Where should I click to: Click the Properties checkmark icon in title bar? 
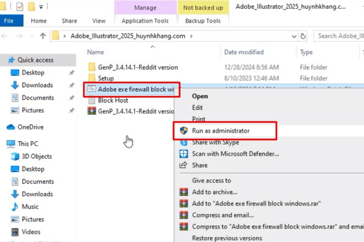[x=19, y=7]
